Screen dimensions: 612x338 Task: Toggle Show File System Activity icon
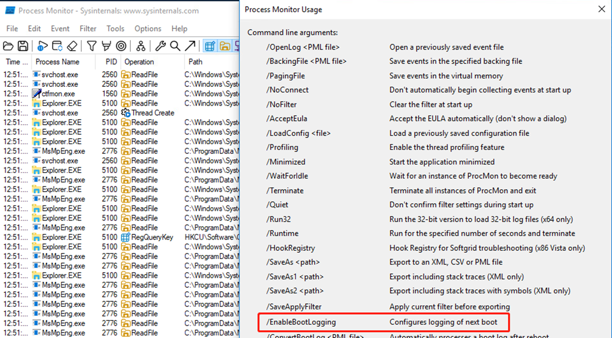coord(225,46)
